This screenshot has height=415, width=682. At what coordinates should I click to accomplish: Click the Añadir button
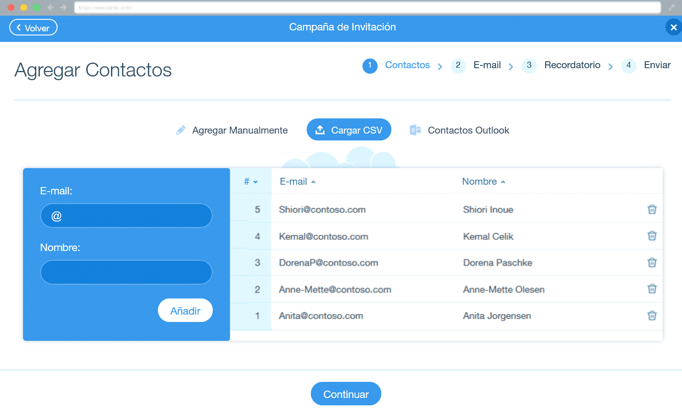point(185,310)
